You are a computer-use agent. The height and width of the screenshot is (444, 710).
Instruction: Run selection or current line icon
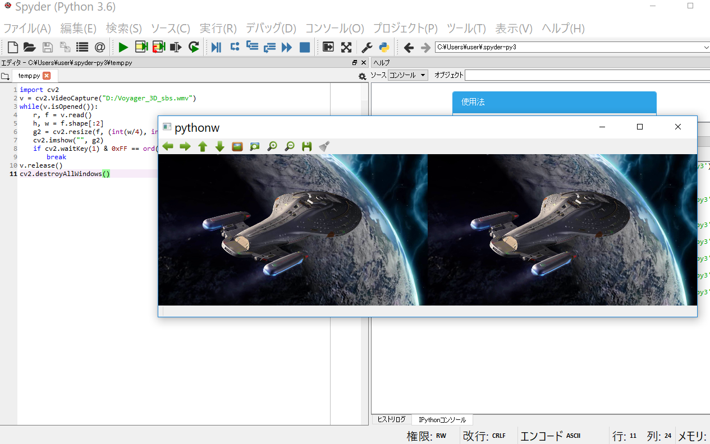pos(176,48)
